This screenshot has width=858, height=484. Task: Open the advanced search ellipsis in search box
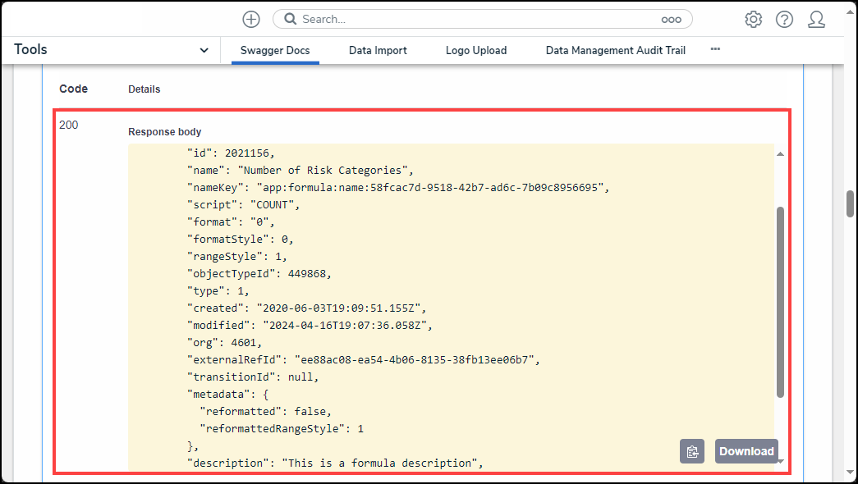pyautogui.click(x=672, y=19)
